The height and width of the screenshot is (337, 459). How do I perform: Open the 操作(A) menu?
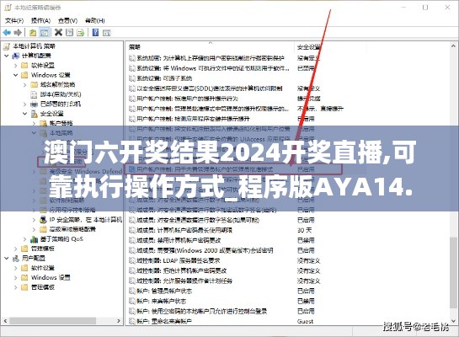click(x=40, y=20)
